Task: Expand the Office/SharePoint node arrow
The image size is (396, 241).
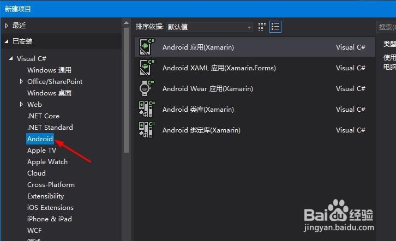Action: (21, 81)
